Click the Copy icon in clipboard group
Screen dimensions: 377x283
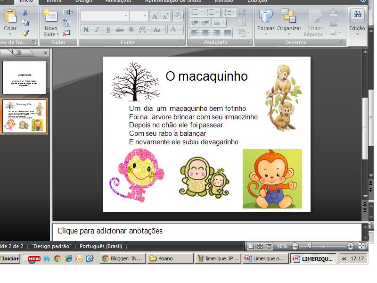(25, 23)
